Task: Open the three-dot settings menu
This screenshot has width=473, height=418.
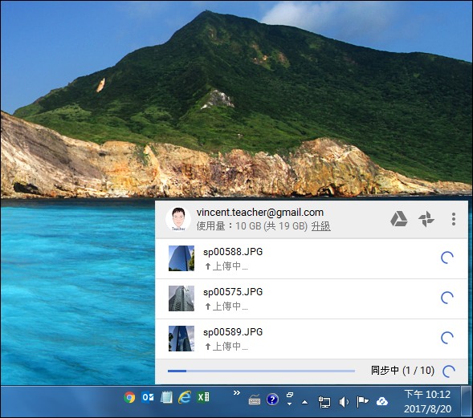Action: (x=454, y=219)
